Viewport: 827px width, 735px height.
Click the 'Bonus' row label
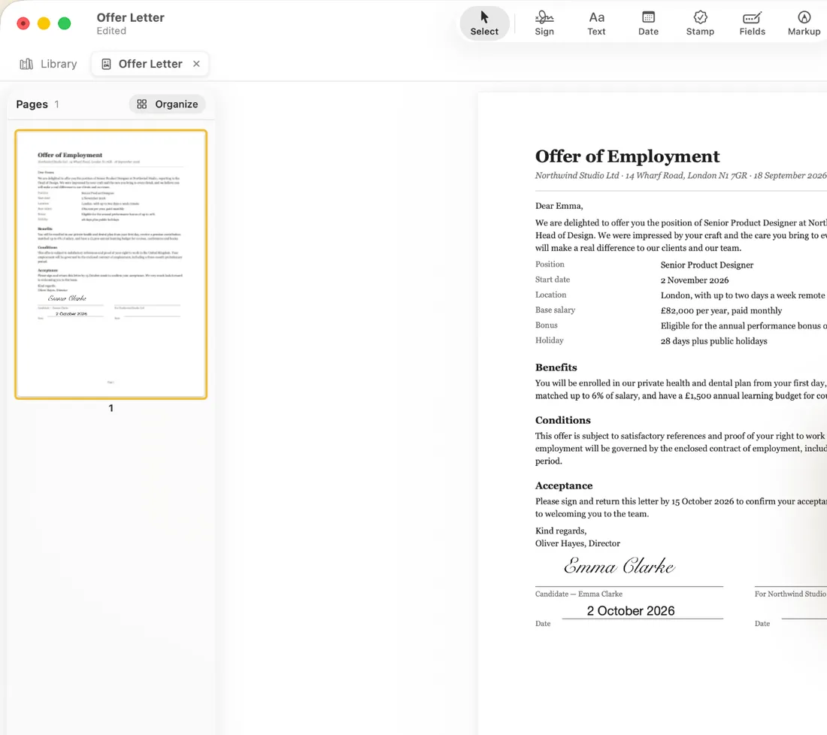[546, 325]
